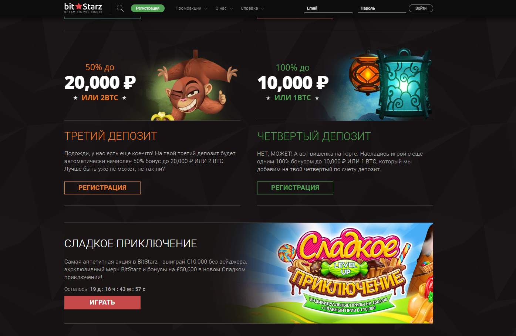Expand the О нас dropdown menu
The height and width of the screenshot is (336, 516).
point(224,8)
